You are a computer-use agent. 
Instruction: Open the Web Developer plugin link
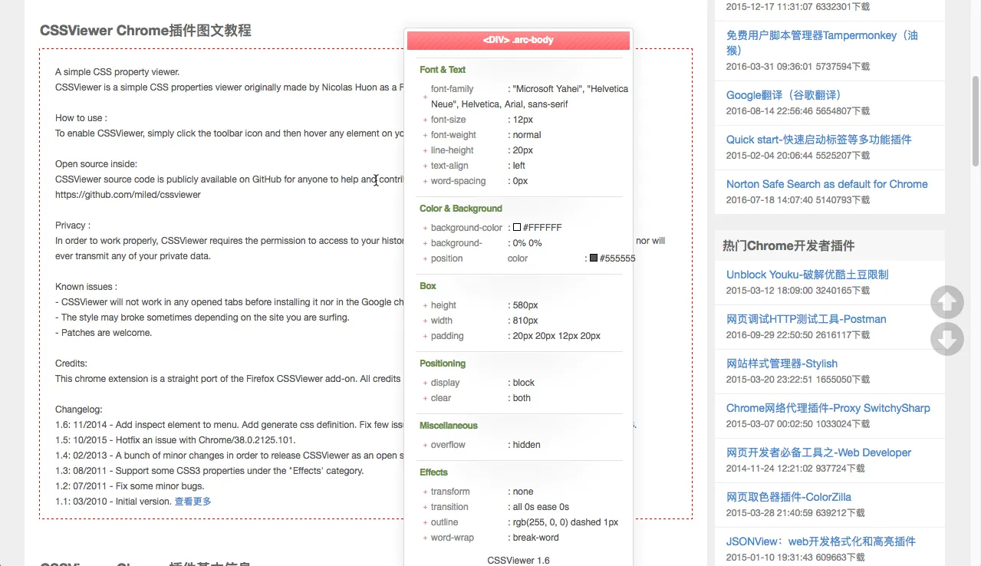[818, 452]
